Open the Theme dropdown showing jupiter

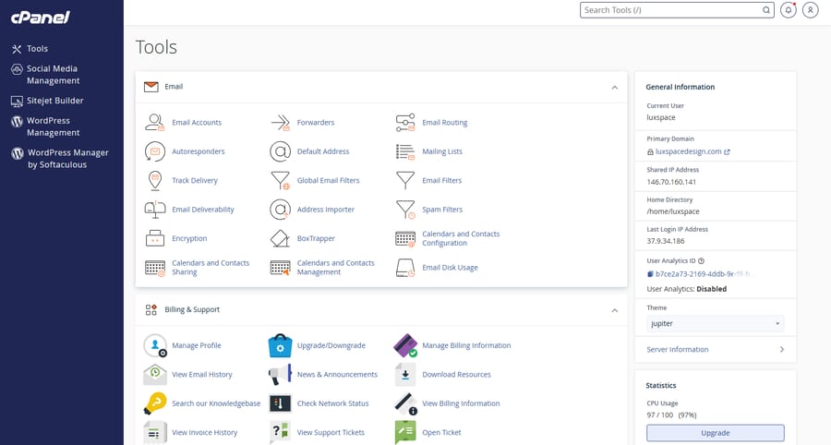[x=716, y=324]
